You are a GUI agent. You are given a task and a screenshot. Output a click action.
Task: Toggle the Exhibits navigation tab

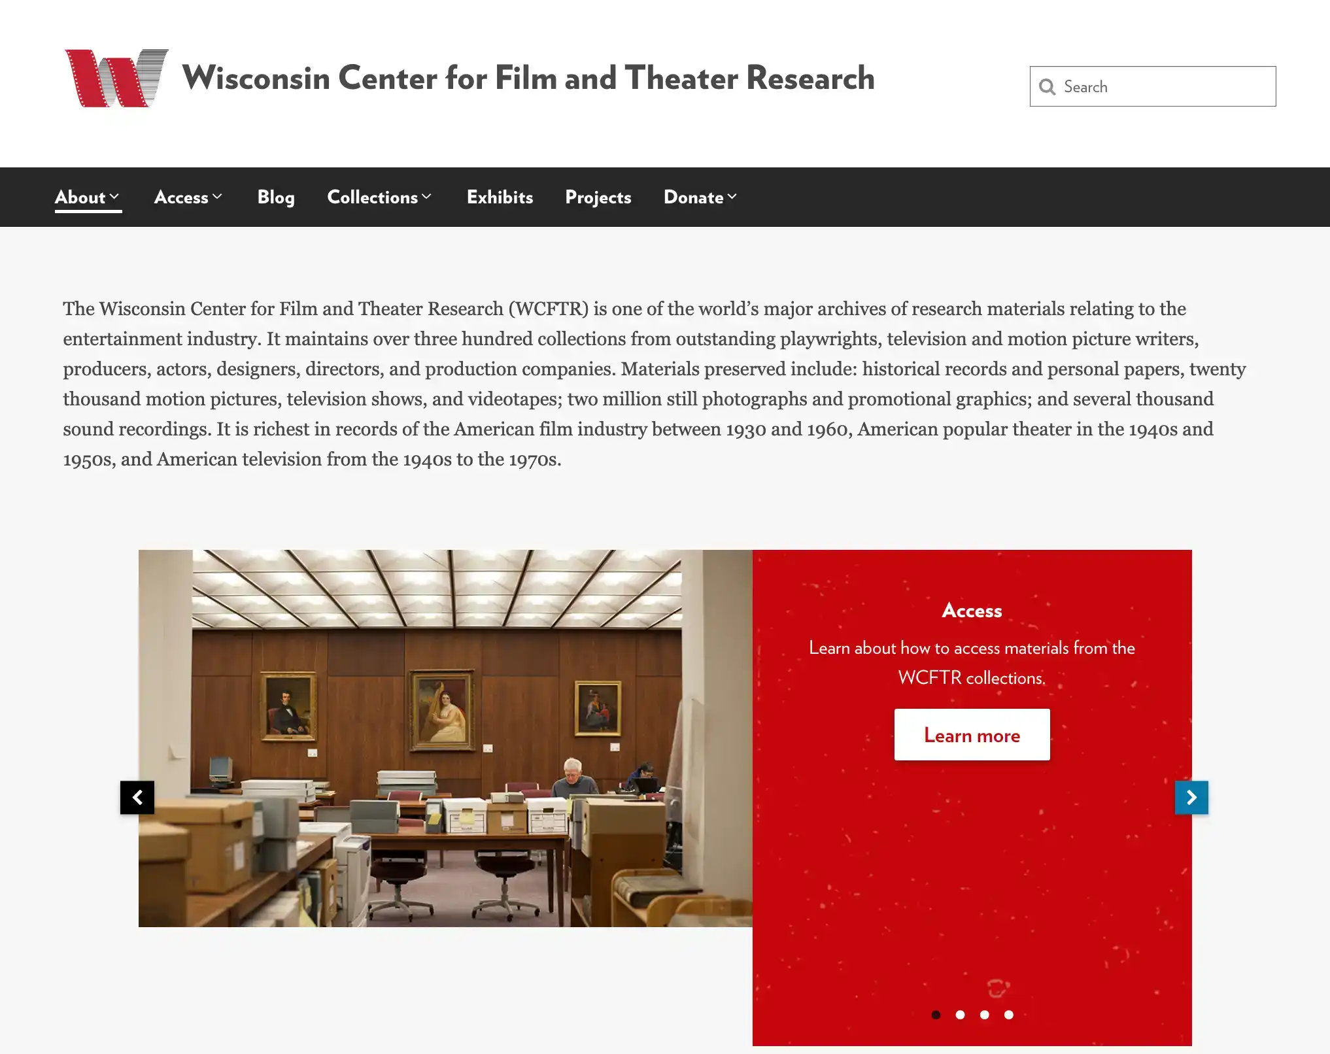(x=499, y=197)
